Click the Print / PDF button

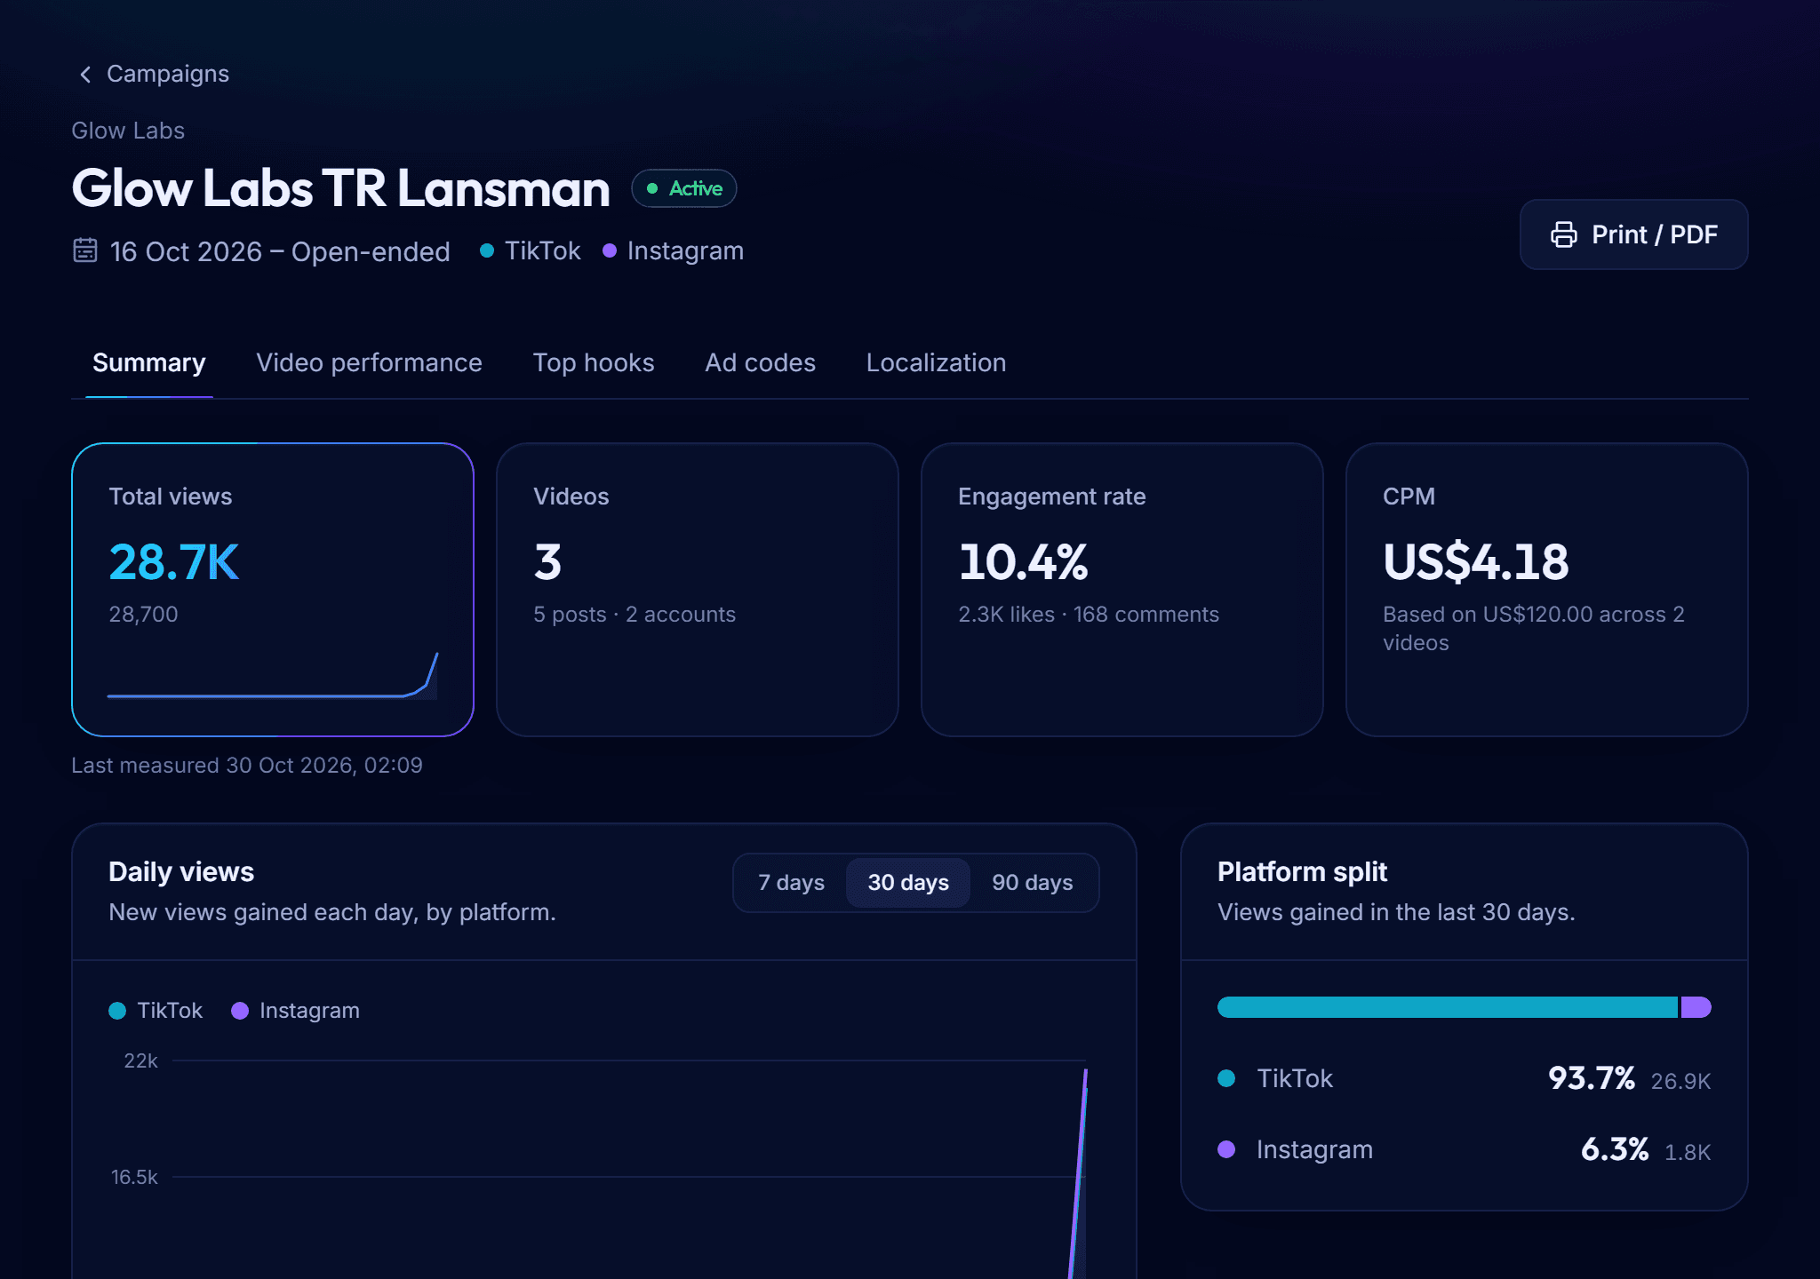[x=1633, y=234]
